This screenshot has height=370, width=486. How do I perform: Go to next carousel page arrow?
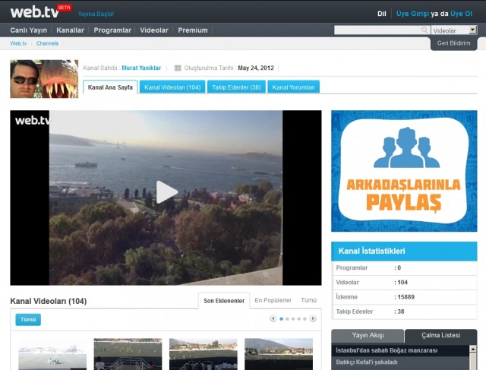coord(313,318)
